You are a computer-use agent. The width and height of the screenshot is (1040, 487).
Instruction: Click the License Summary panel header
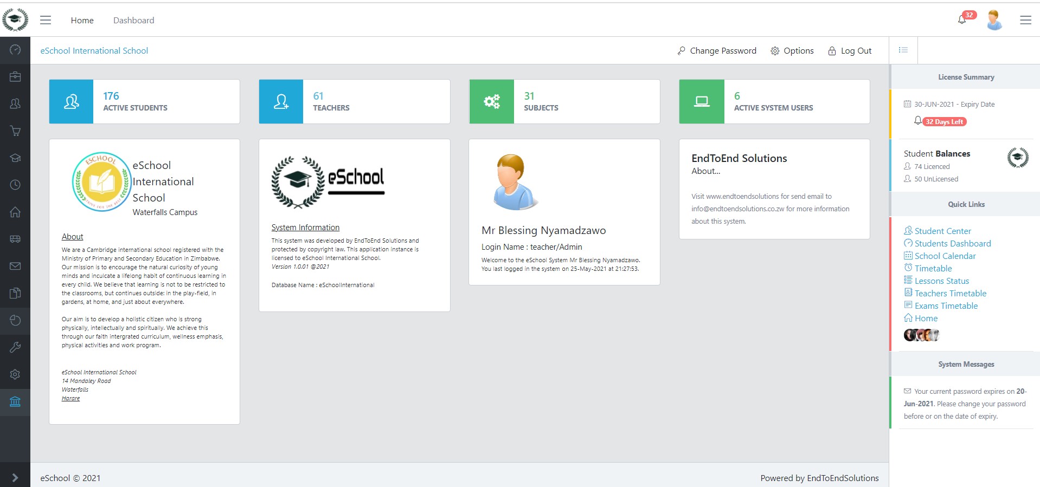pyautogui.click(x=966, y=77)
